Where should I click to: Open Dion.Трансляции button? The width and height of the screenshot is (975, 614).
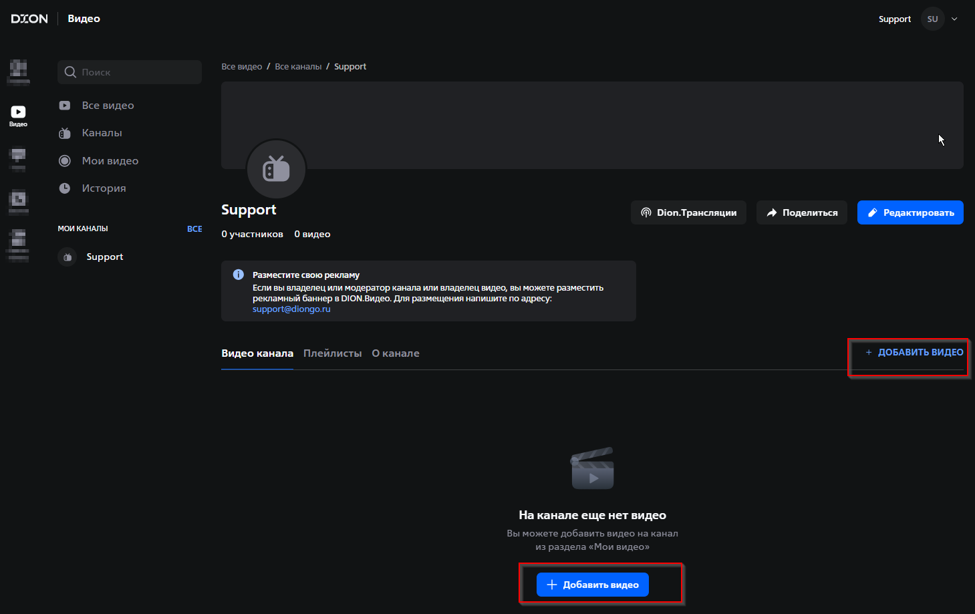pos(688,212)
